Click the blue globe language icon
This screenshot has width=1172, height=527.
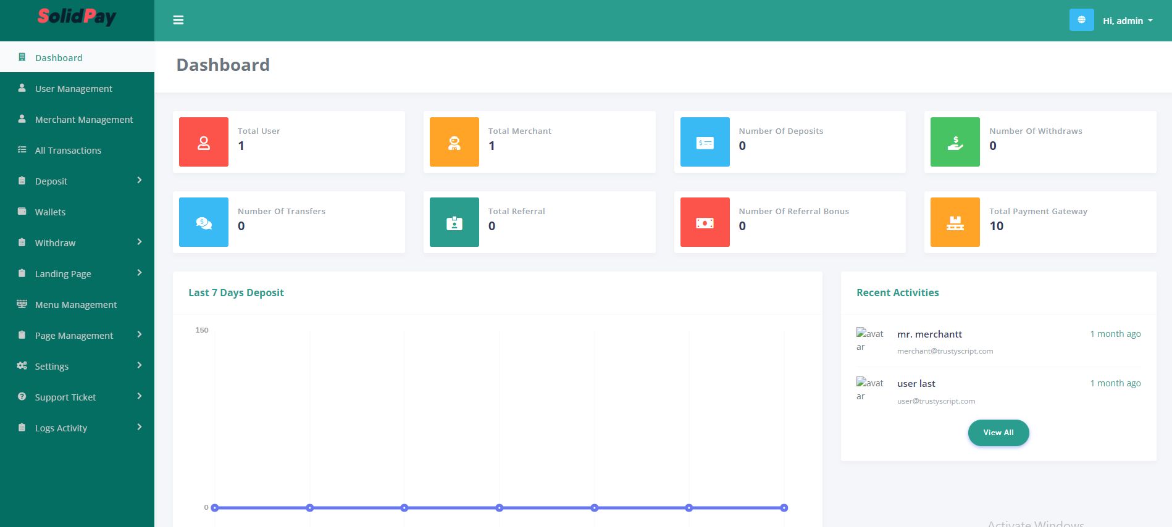pyautogui.click(x=1081, y=20)
